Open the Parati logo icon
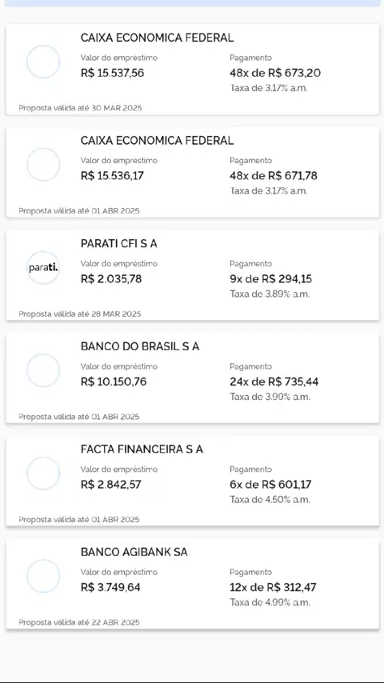The height and width of the screenshot is (683, 384). pos(43,267)
